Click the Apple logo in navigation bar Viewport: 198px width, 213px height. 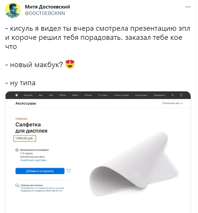(x=17, y=95)
